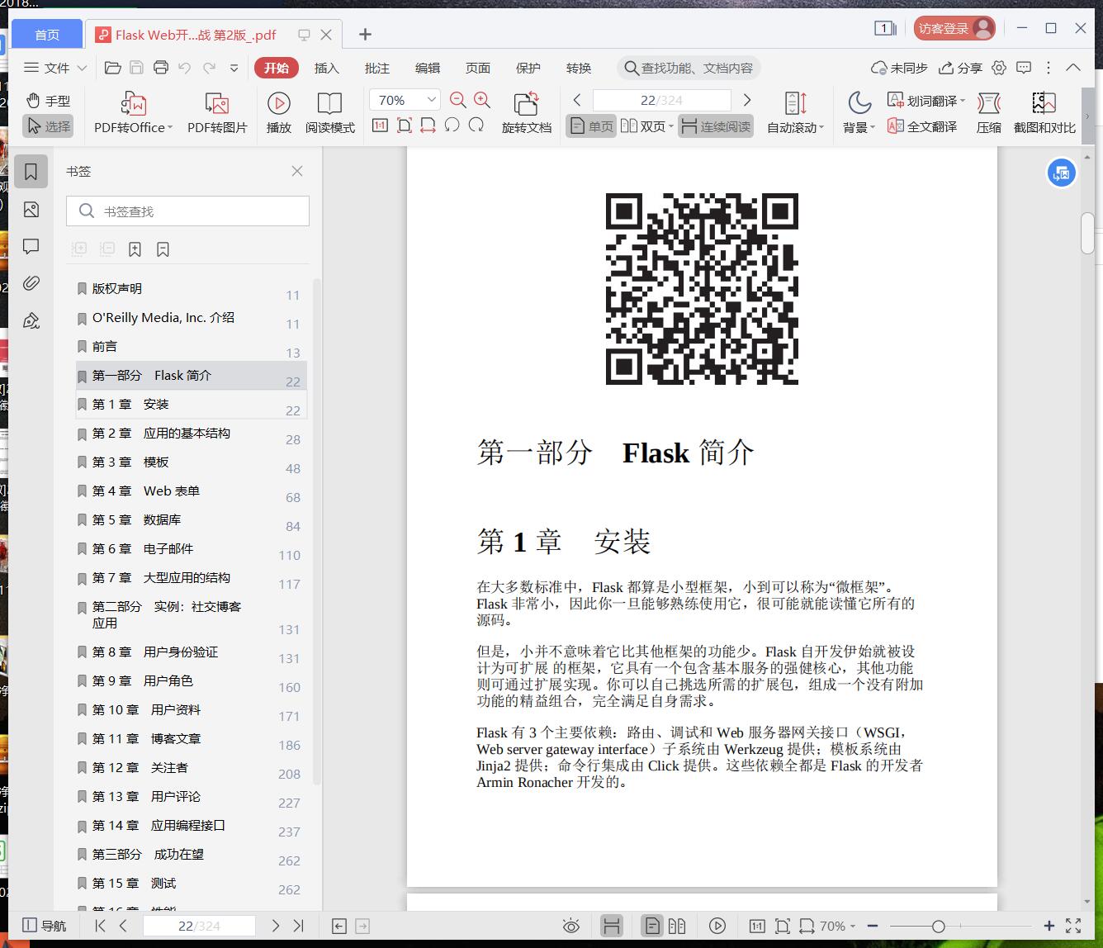Open auto scroll dropdown

click(796, 113)
